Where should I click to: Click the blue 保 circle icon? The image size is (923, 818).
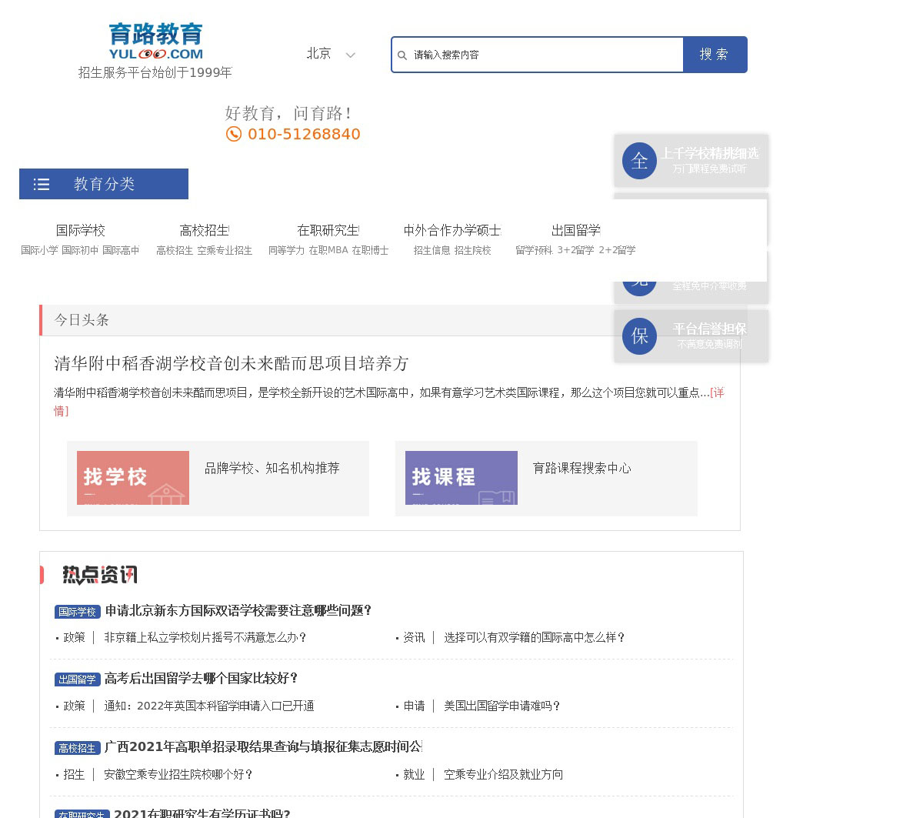pos(639,336)
